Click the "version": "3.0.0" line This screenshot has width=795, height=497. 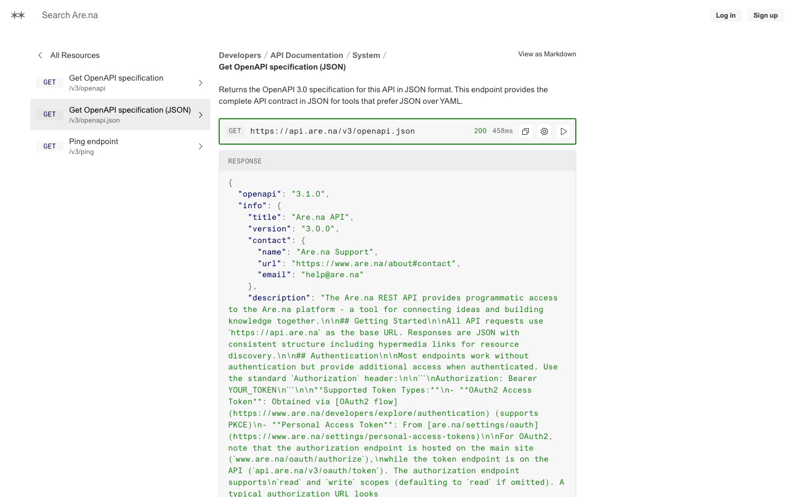pyautogui.click(x=294, y=229)
